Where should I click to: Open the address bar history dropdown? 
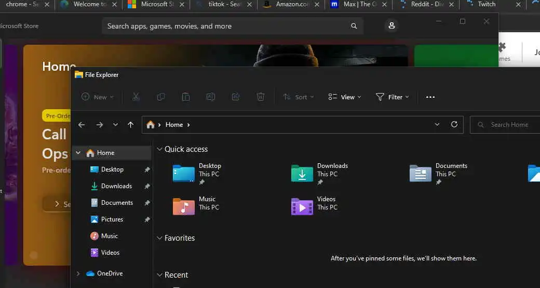point(437,125)
